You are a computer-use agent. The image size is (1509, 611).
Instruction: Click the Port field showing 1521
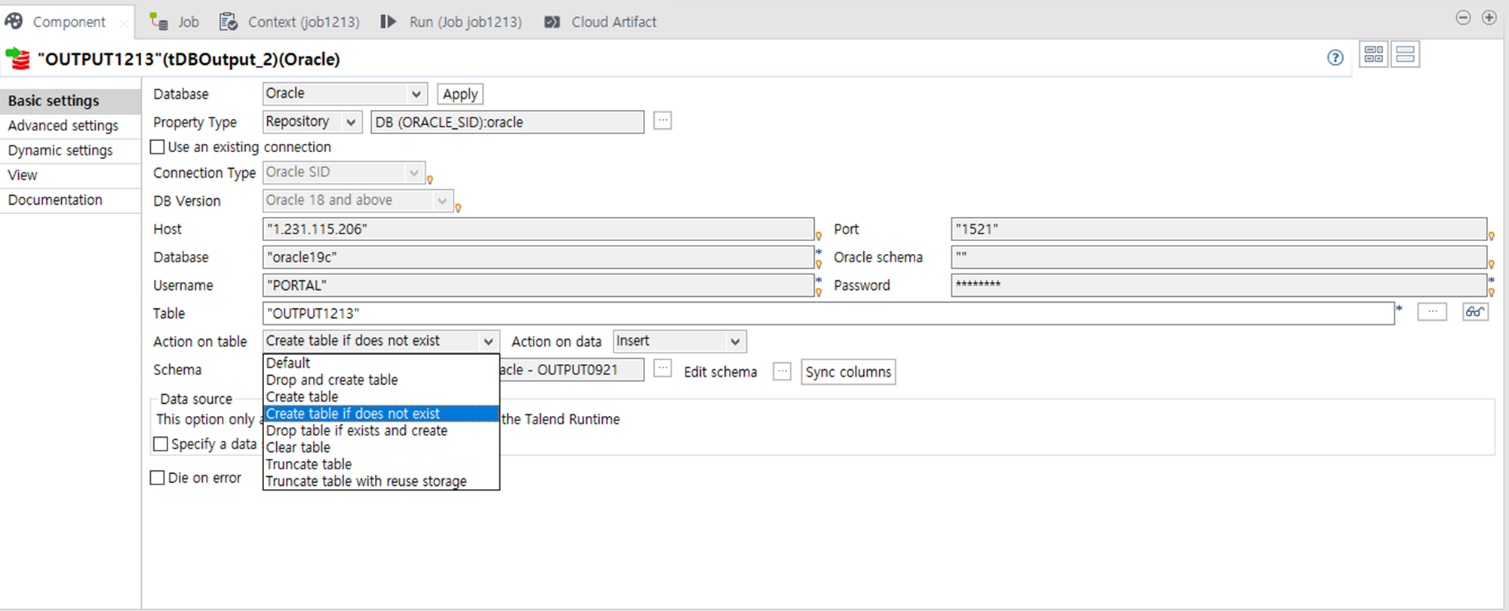coord(1219,229)
